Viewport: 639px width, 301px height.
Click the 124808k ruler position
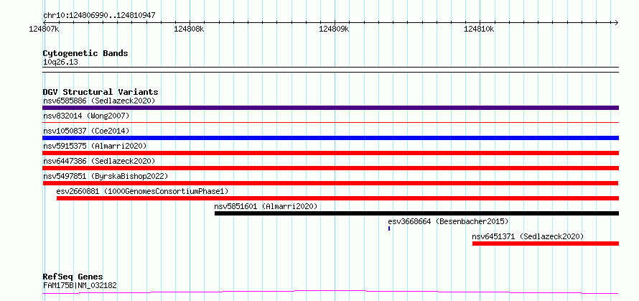[189, 29]
